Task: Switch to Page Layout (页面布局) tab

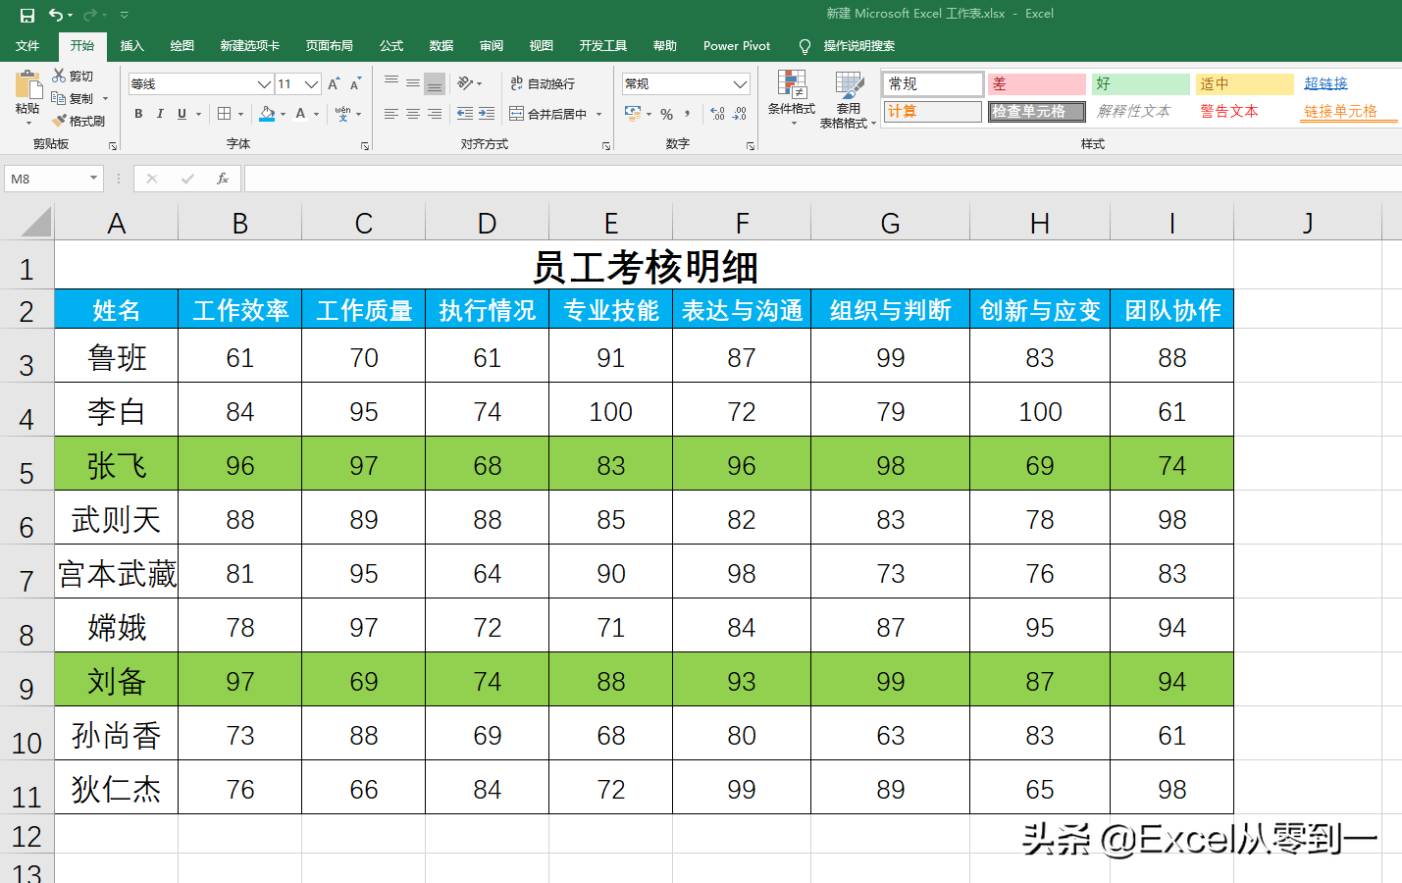Action: pyautogui.click(x=329, y=46)
